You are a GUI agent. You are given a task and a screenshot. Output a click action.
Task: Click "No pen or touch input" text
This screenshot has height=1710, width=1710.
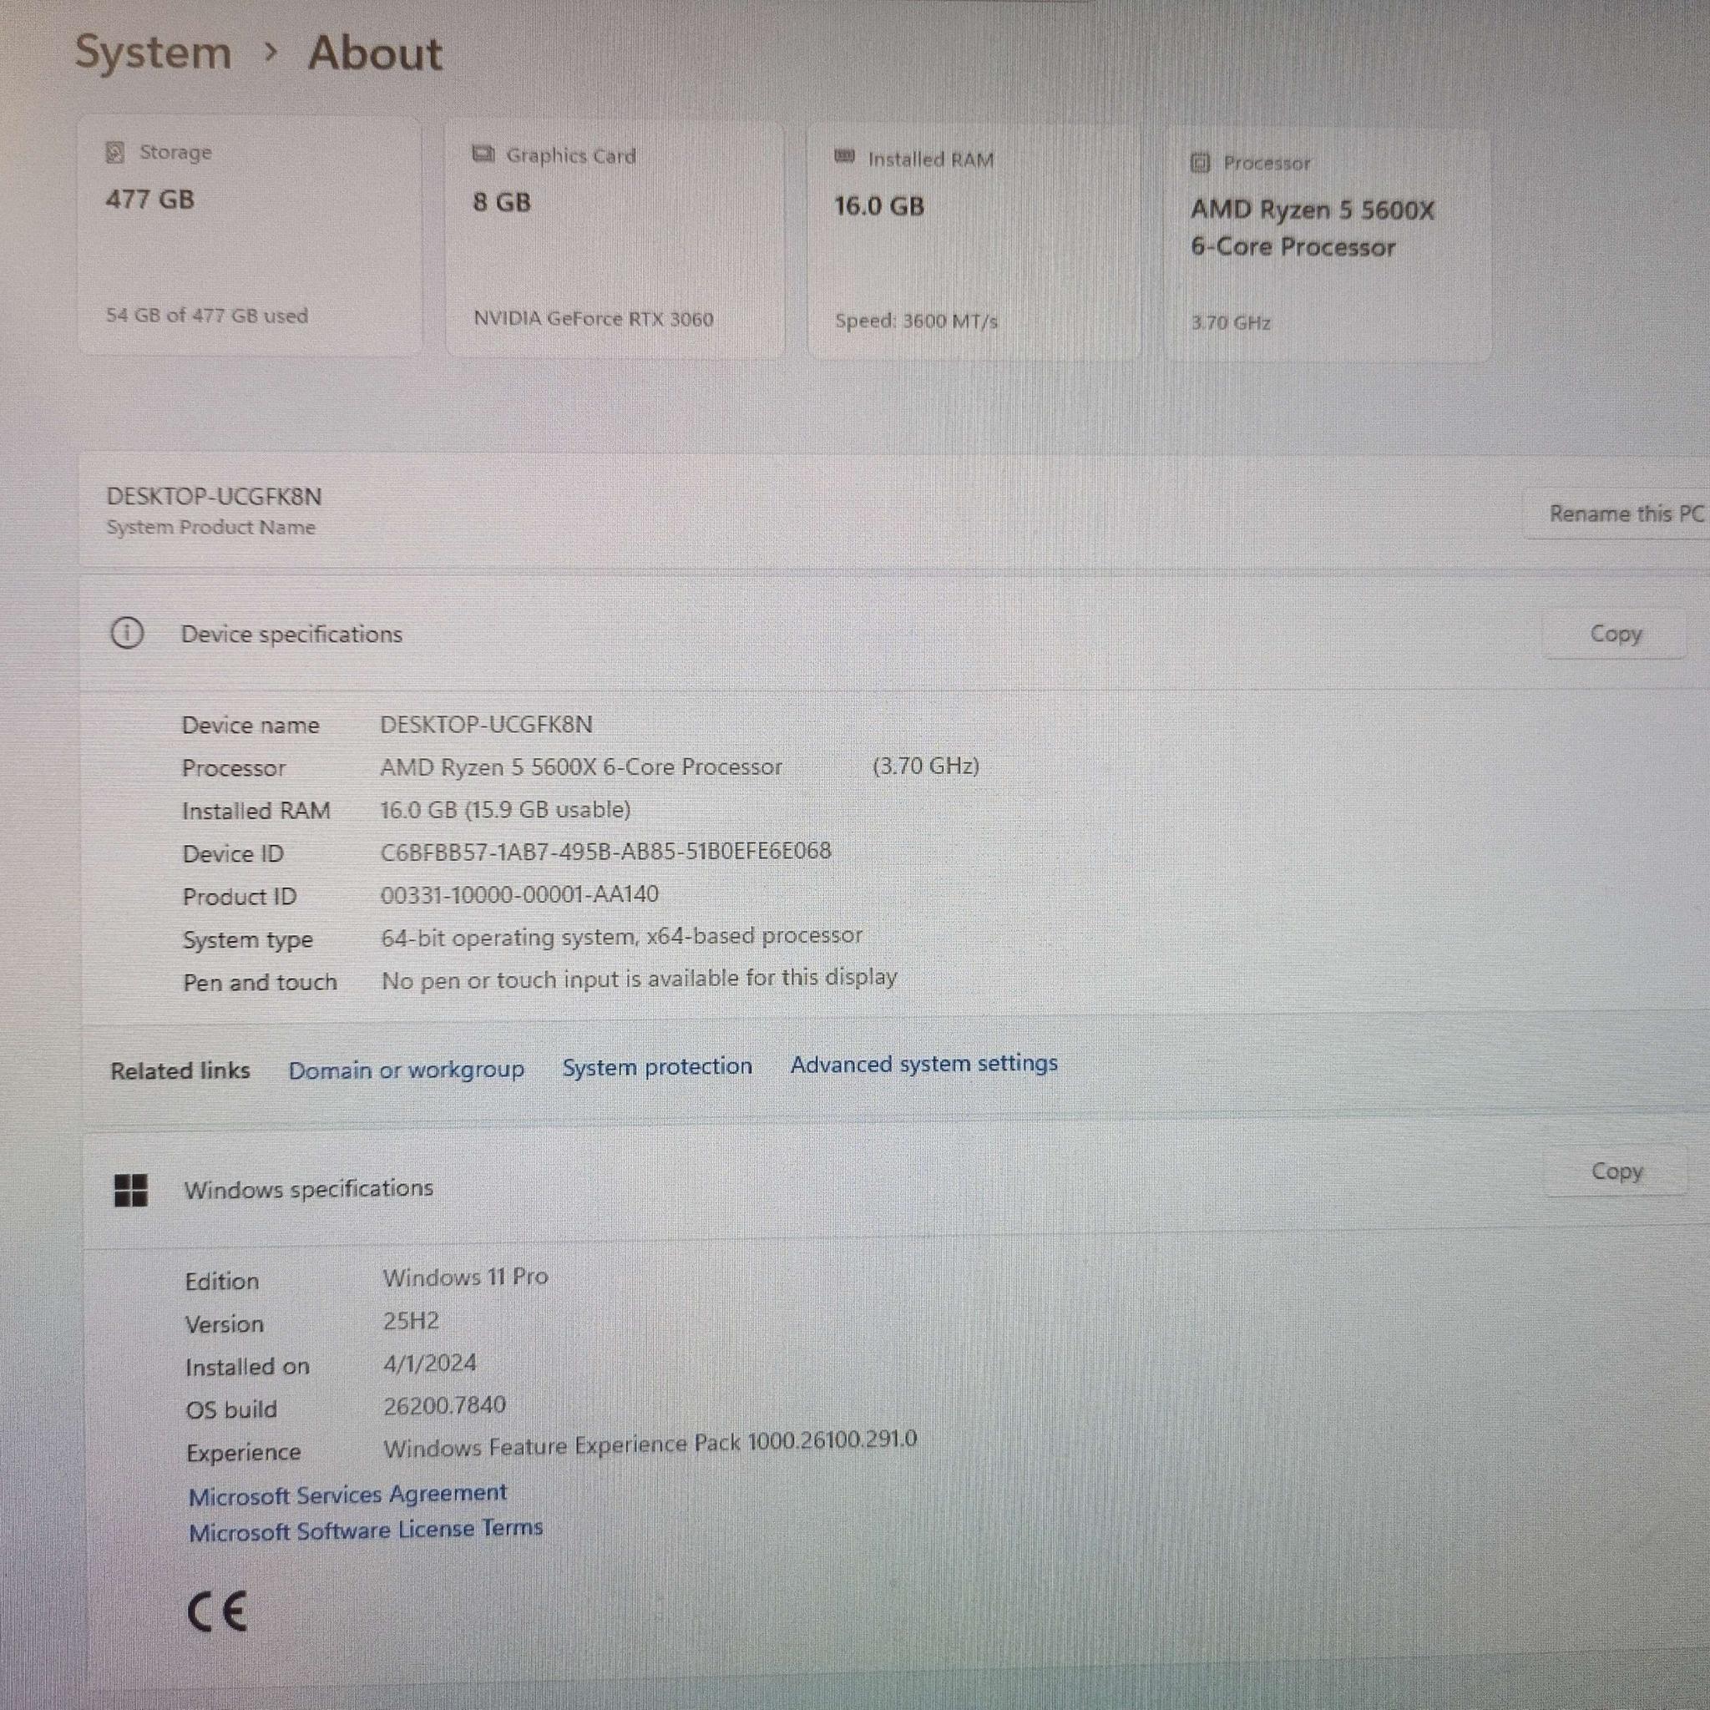639,979
